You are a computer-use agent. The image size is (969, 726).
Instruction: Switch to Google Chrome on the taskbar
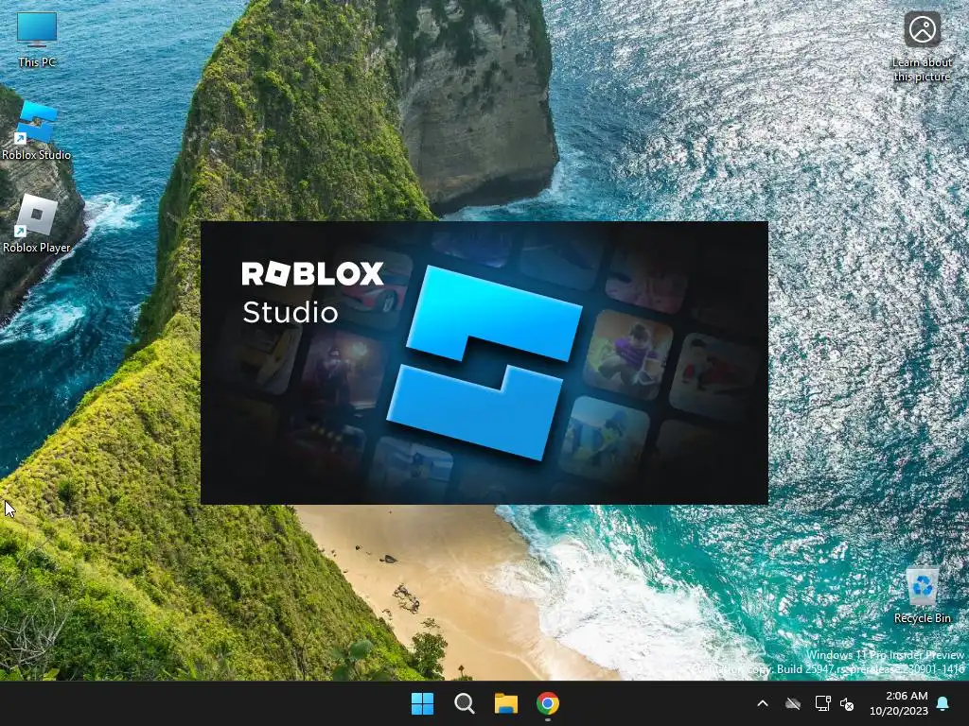[x=548, y=703]
